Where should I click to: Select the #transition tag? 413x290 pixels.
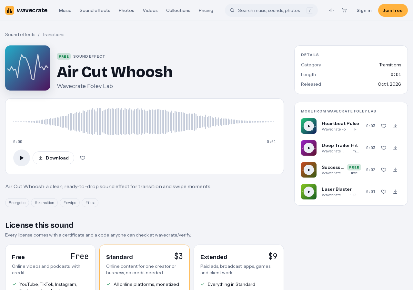click(x=44, y=203)
